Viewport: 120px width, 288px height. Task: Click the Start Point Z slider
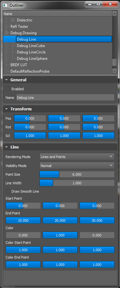(97, 206)
